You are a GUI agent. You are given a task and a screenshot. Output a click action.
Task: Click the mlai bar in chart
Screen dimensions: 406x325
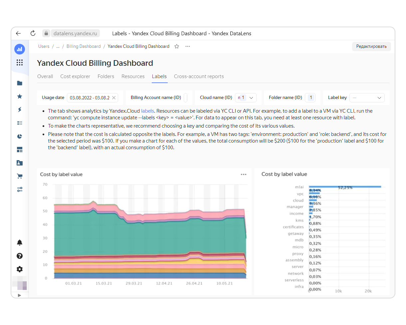click(x=345, y=186)
